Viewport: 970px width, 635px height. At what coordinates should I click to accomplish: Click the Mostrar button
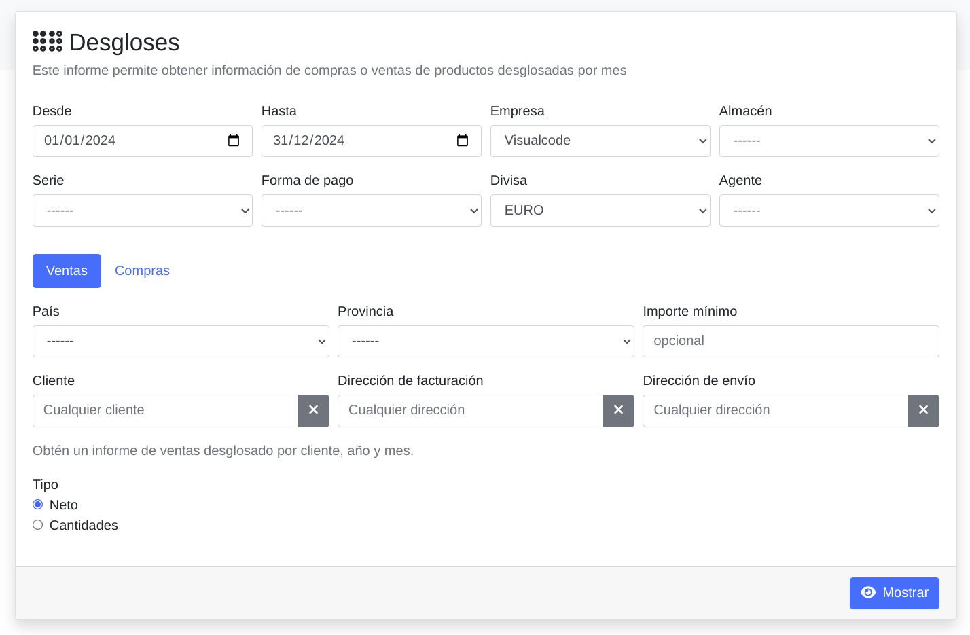click(895, 593)
